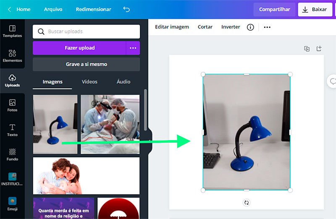Screen dimensions: 336x219
Task: Switch to the Imagens tab
Action: (x=52, y=82)
